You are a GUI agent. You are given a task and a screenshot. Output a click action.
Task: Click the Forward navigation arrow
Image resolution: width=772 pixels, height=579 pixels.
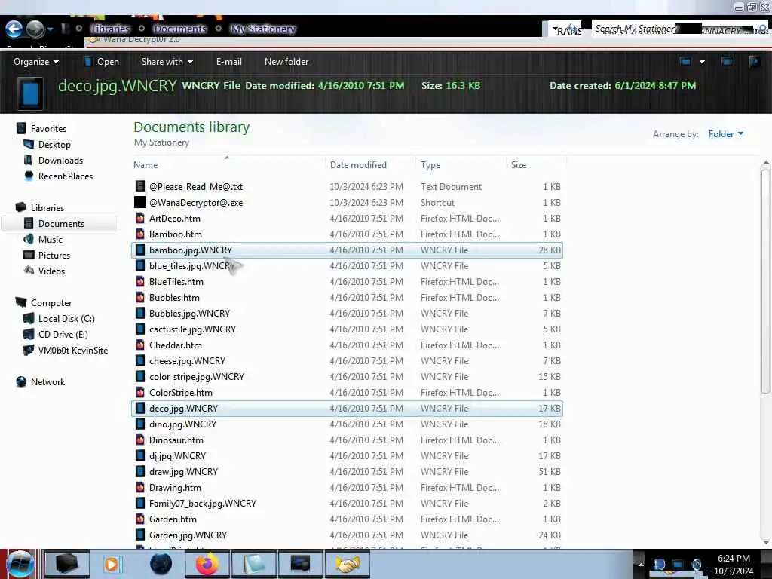pyautogui.click(x=35, y=29)
